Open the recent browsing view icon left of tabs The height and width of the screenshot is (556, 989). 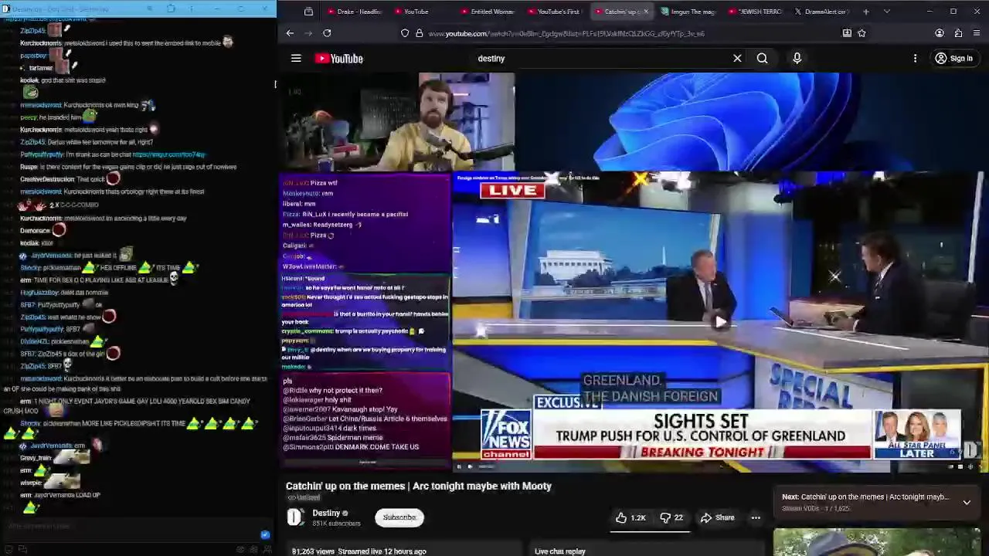point(308,12)
